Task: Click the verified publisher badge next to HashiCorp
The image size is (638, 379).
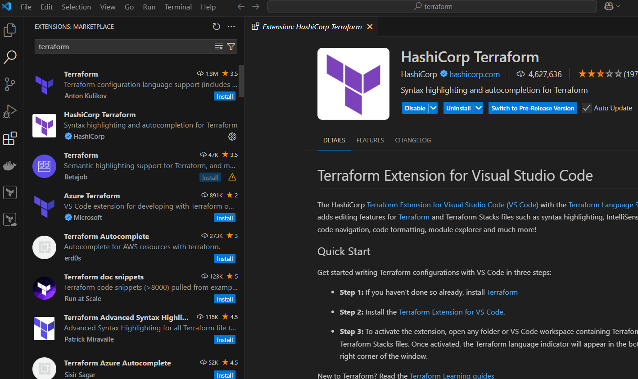Action: [x=443, y=73]
